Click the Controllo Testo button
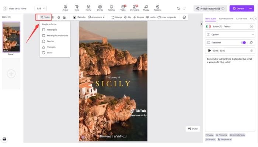 pos(237,135)
